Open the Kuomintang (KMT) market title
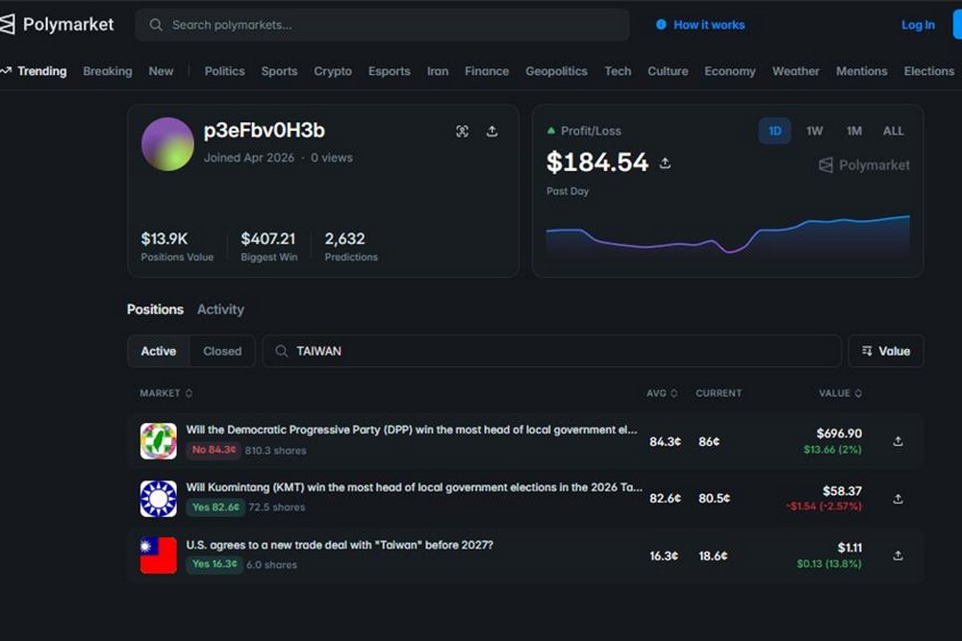 [414, 487]
